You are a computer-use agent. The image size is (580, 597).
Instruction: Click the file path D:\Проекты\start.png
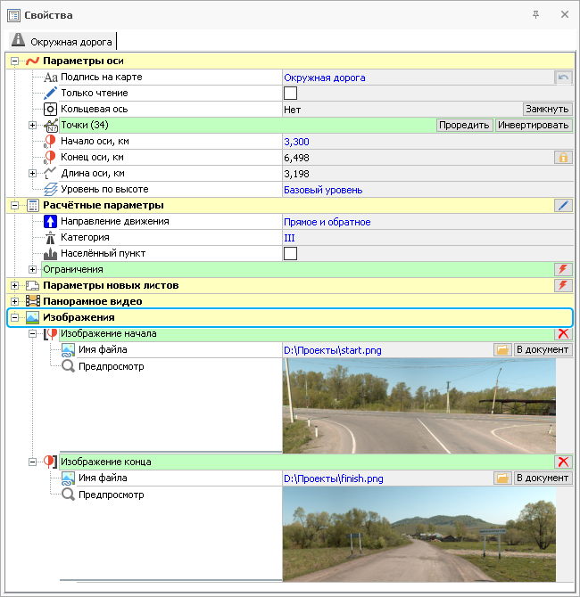[x=333, y=350]
